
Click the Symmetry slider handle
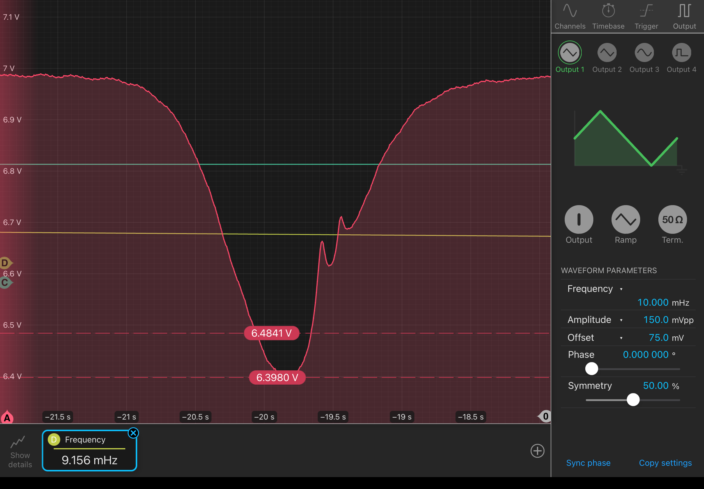click(633, 400)
